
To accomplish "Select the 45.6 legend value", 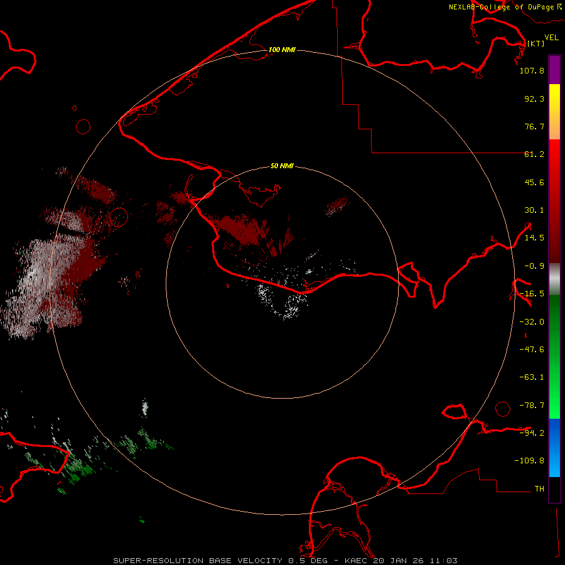I will (x=534, y=182).
